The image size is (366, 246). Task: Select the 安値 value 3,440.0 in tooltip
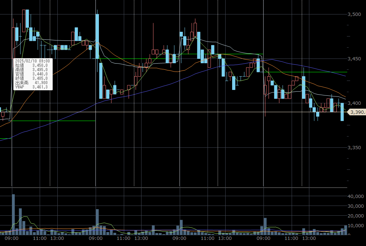point(40,74)
